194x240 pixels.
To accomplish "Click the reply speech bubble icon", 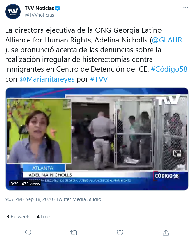I will 28,233.
